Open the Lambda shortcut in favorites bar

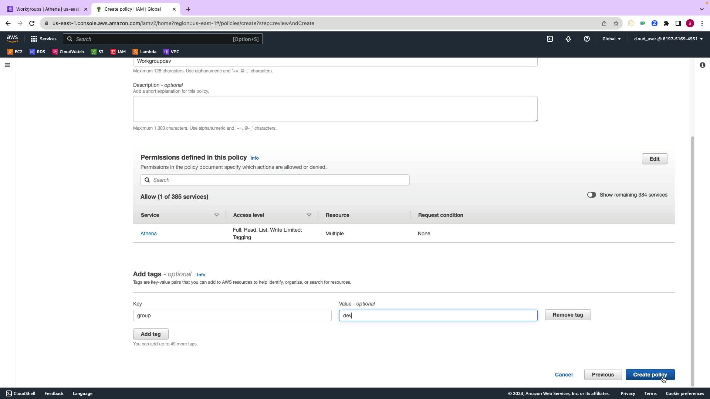pos(145,52)
